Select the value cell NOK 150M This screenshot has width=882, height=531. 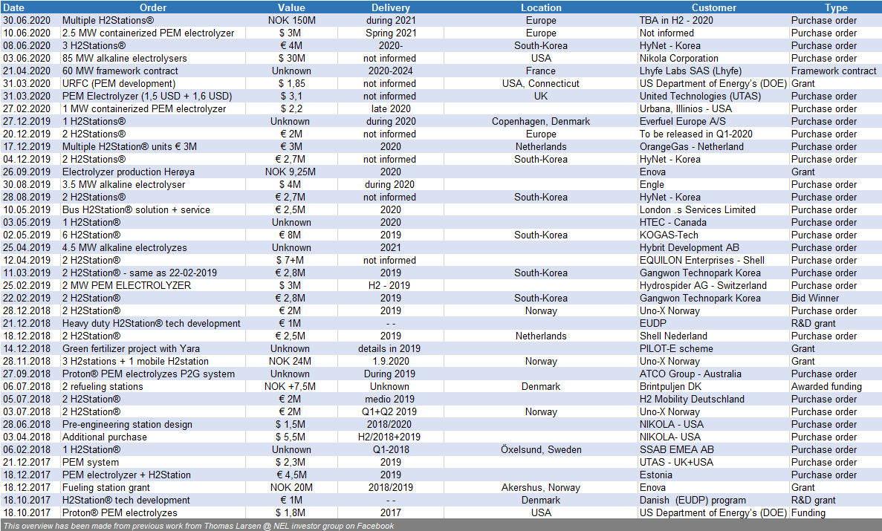291,20
